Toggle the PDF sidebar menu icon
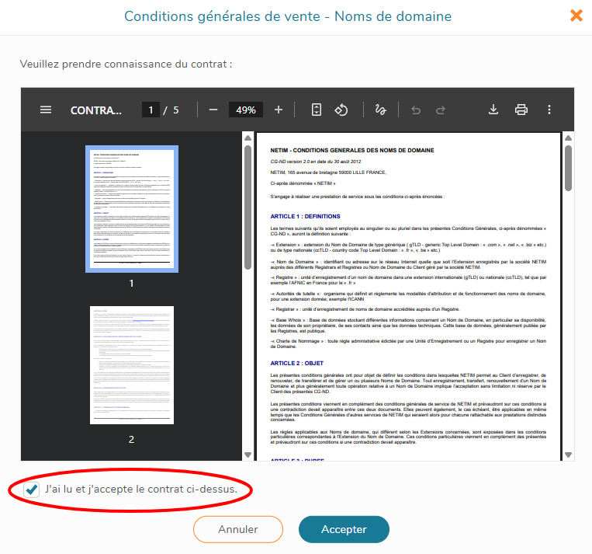 (x=46, y=110)
